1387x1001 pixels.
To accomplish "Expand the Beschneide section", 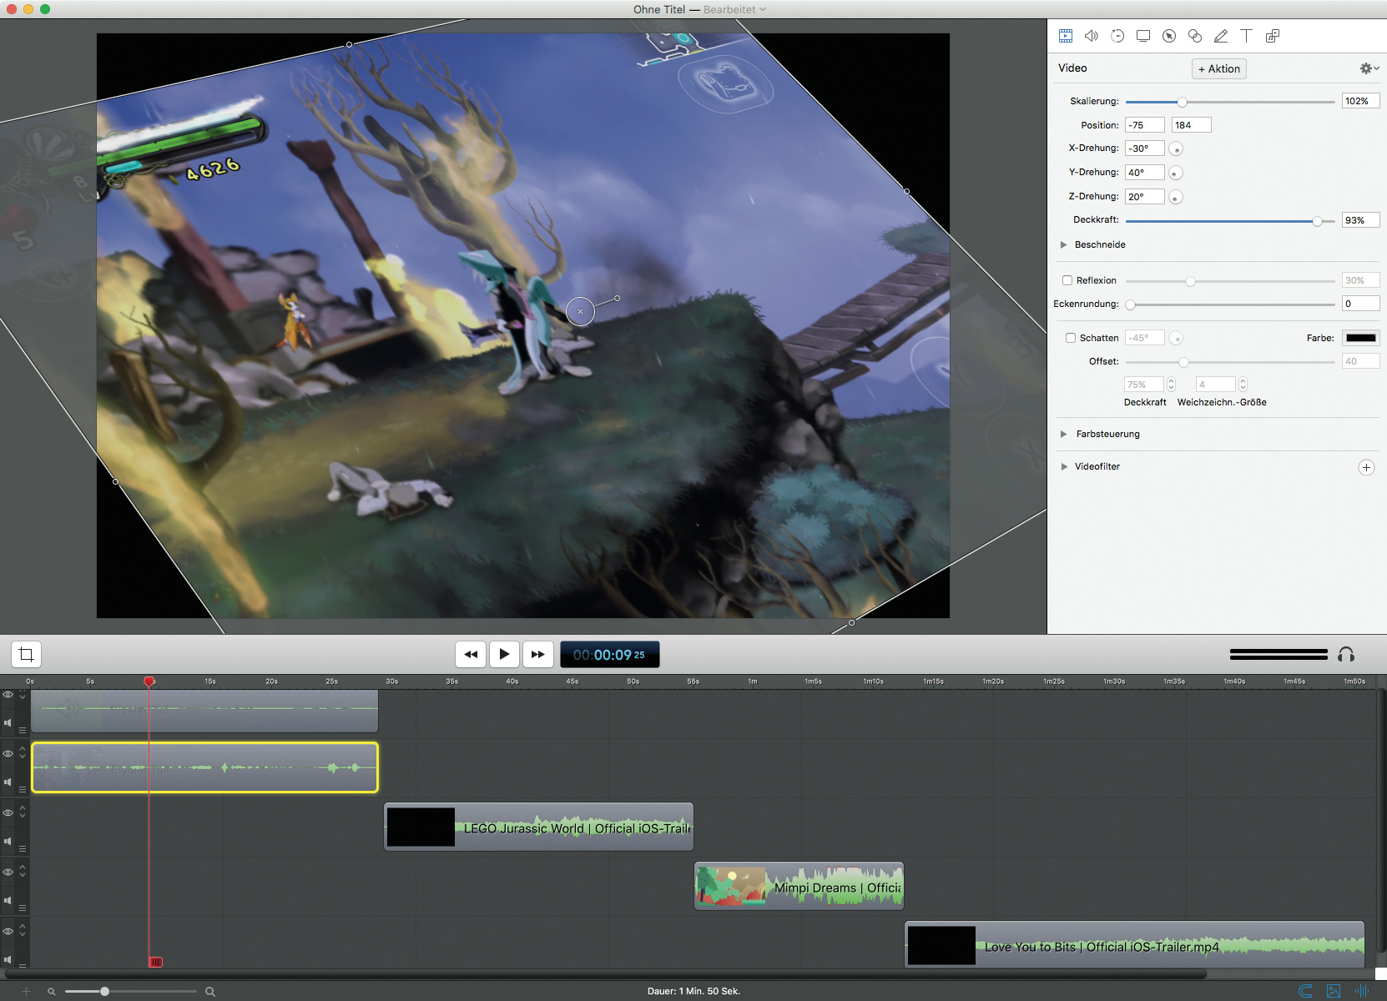I will pos(1064,244).
